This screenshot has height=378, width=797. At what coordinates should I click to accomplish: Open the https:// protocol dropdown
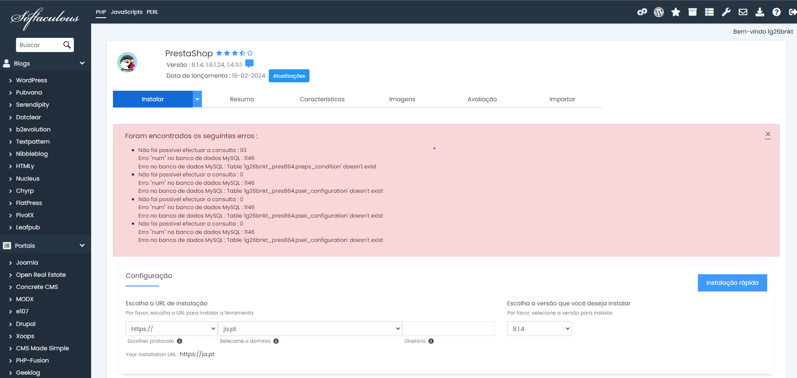coord(171,329)
